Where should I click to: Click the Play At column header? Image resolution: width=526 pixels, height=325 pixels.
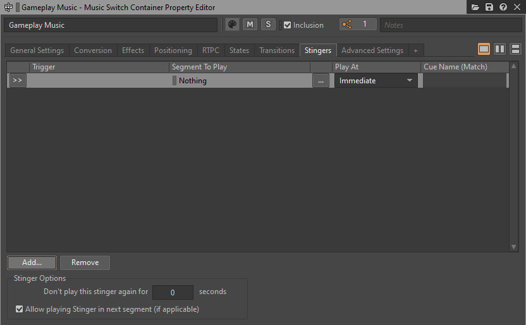point(376,67)
